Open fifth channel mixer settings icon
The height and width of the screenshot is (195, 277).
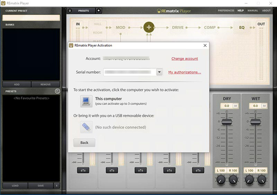coord(198,170)
